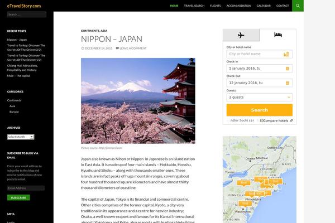Open the Europe category in the sidebar
This screenshot has height=223, width=335.
14,112
